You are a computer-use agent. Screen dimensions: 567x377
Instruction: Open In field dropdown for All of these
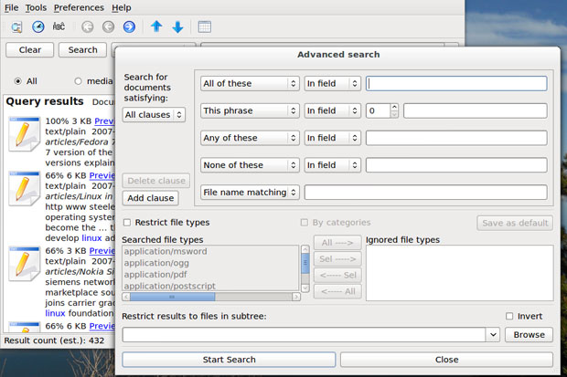pos(333,83)
